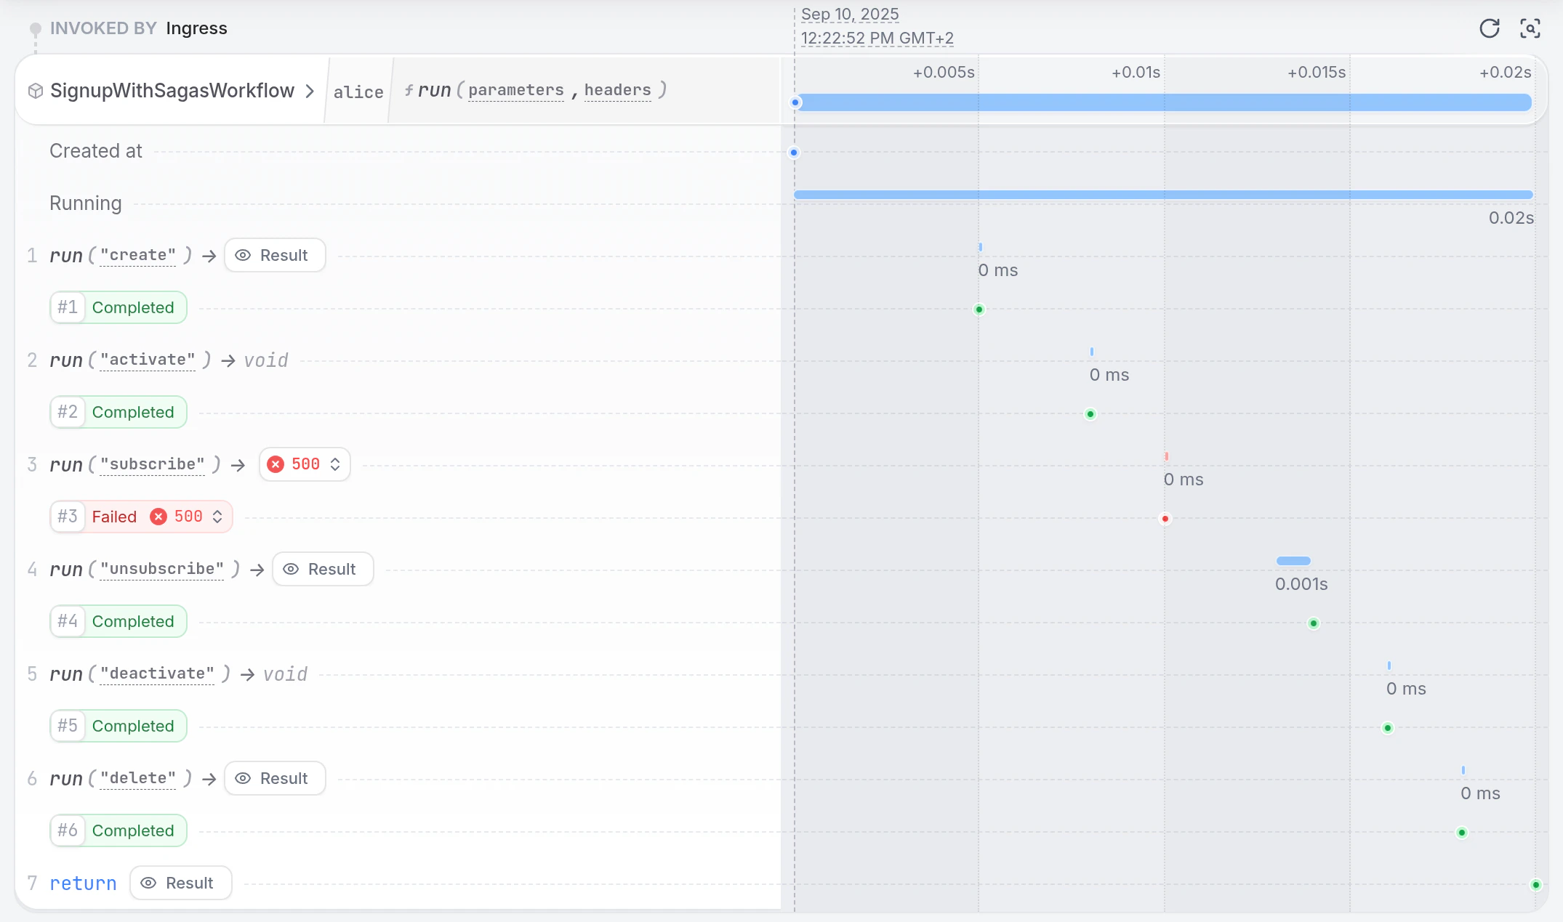Click the zoom-to-fit scan icon

coord(1530,28)
